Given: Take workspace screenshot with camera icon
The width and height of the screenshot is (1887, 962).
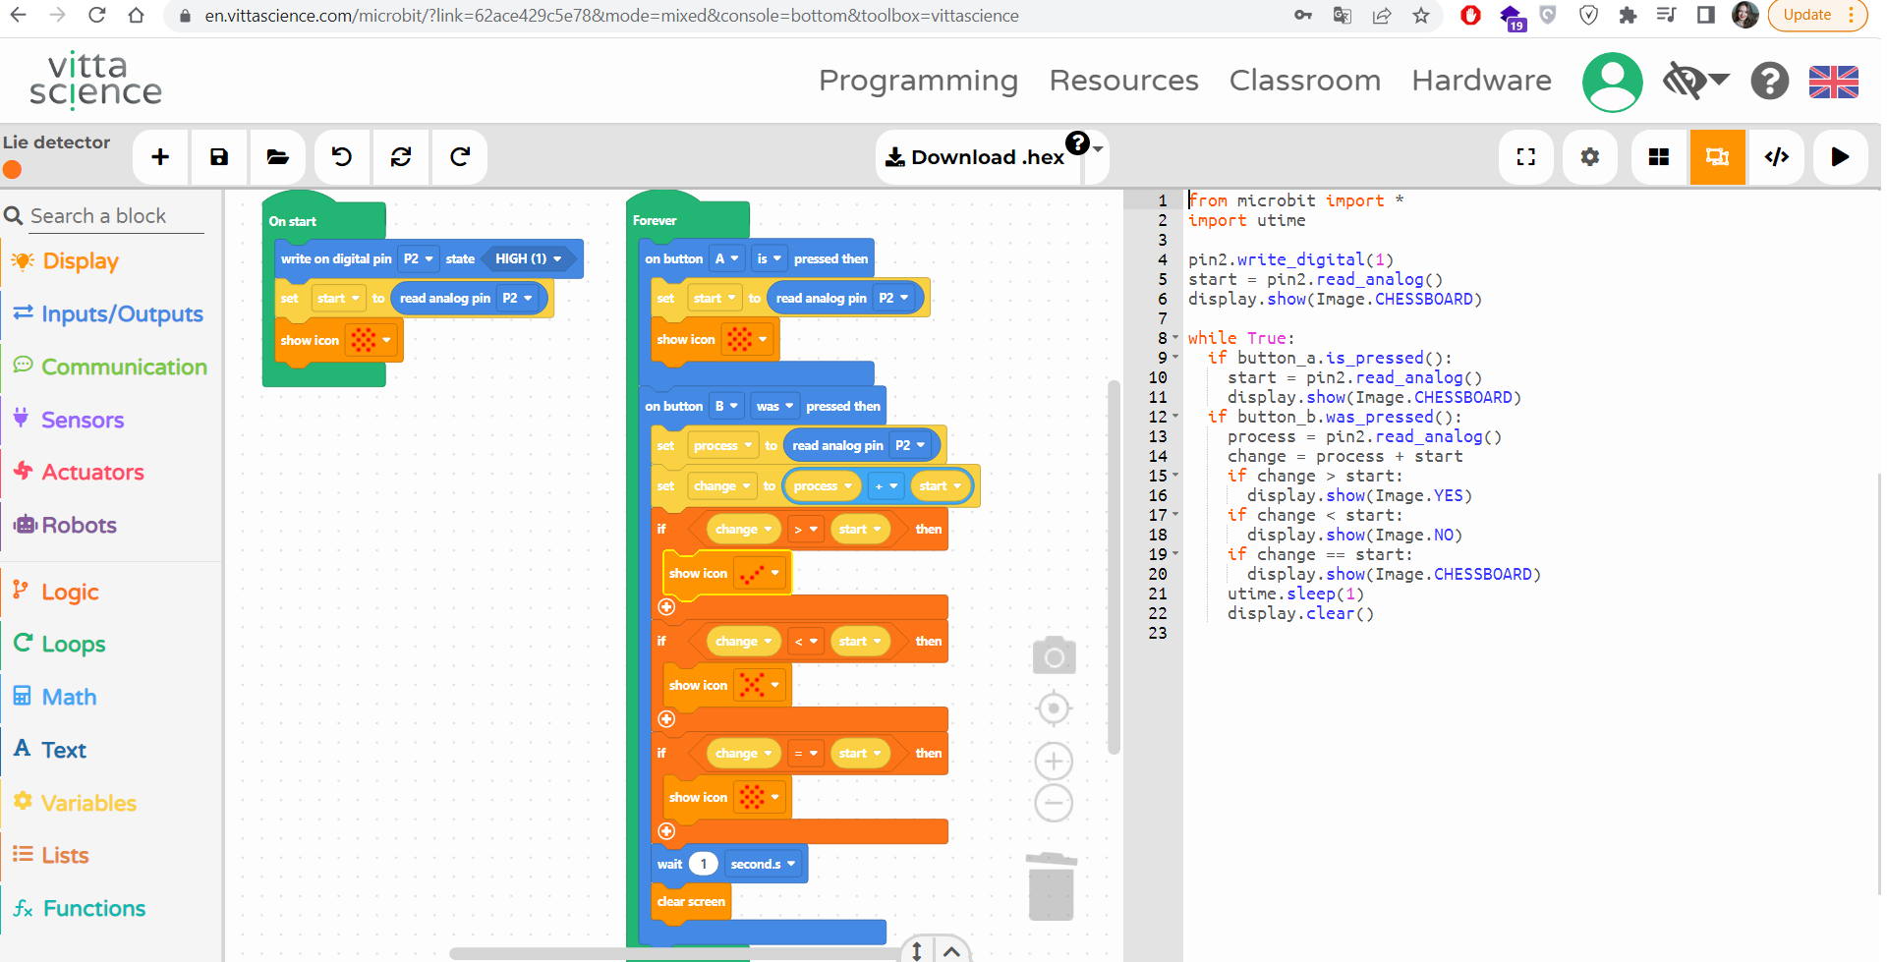Looking at the screenshot, I should [x=1054, y=655].
